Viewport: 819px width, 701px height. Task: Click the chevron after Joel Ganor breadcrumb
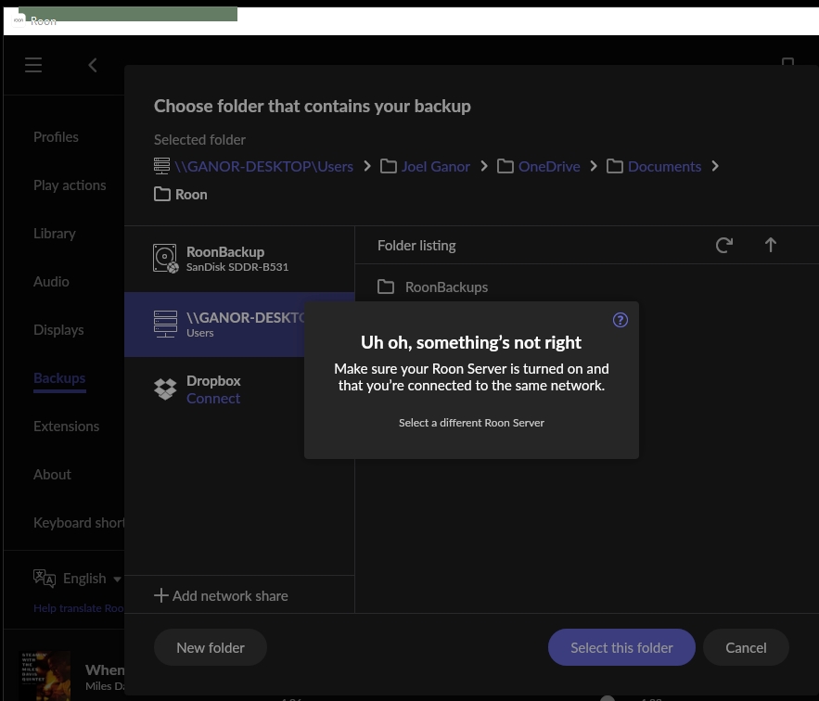click(484, 166)
